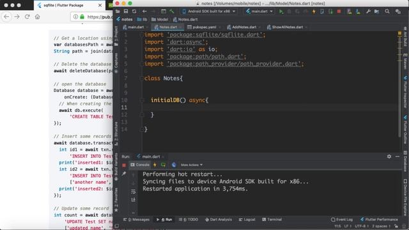This screenshot has height=230, width=409.
Task: Click the Pin tab icon in Run panel
Action: pyautogui.click(x=124, y=173)
